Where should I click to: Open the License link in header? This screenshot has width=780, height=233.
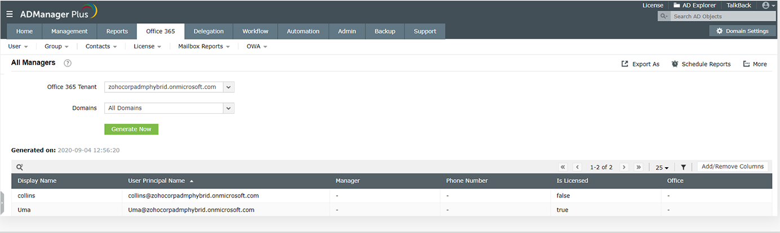tap(653, 5)
